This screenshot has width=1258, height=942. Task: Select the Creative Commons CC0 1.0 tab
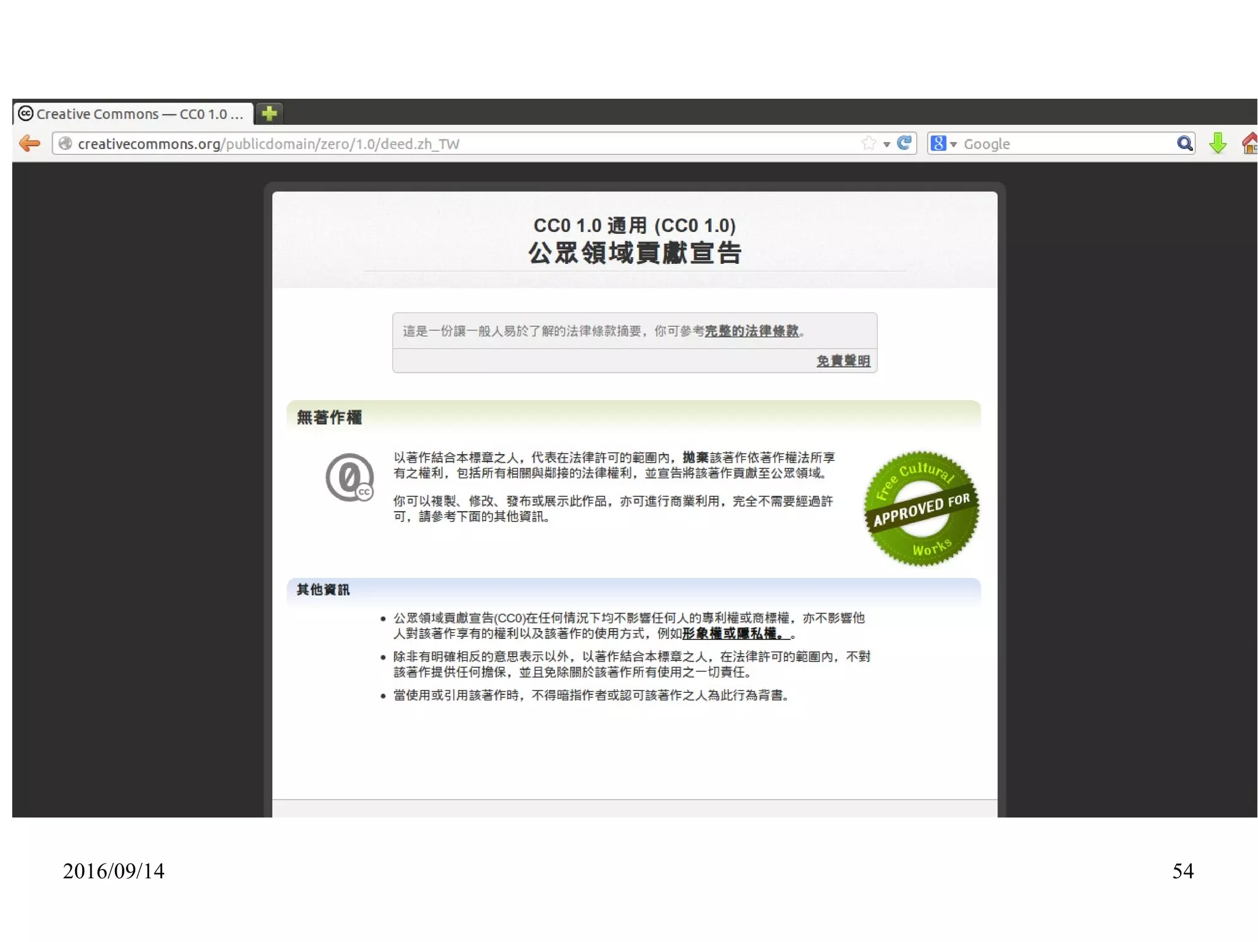[132, 114]
